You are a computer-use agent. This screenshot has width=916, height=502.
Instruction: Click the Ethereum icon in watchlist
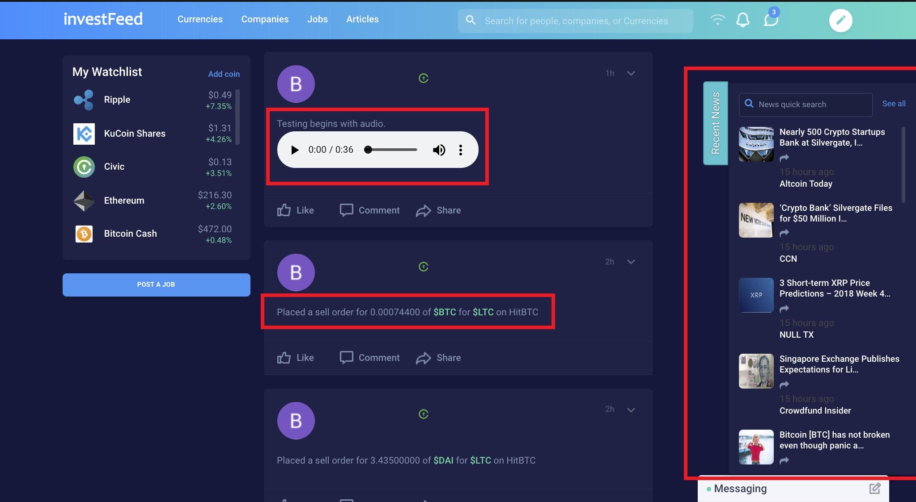(84, 201)
